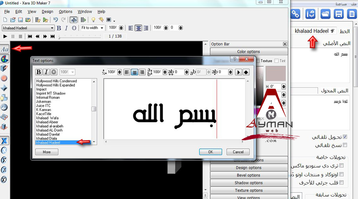Click the Open file icon in main toolbar
The height and width of the screenshot is (199, 358).
(13, 20)
